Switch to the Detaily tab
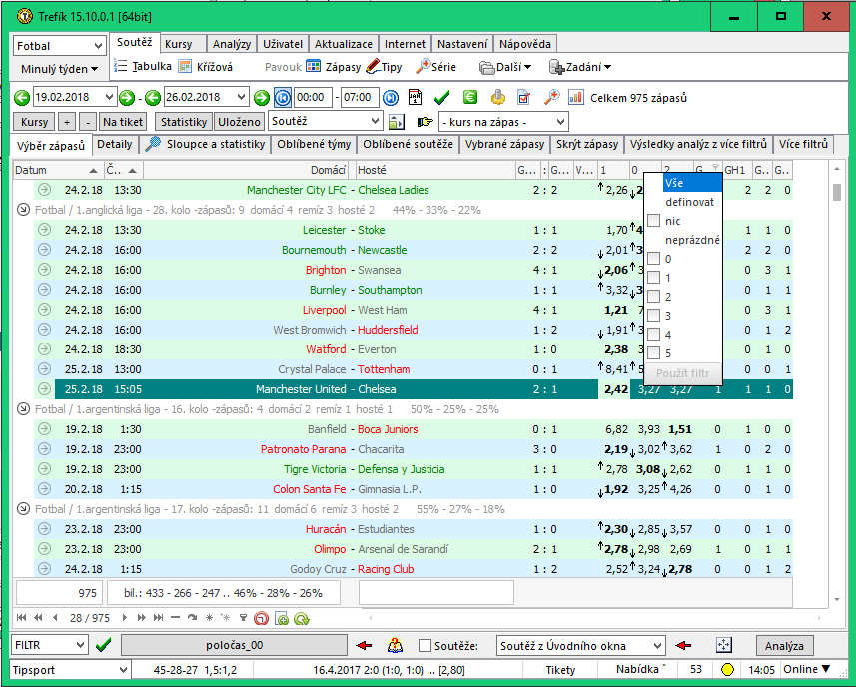Image resolution: width=856 pixels, height=687 pixels. [114, 144]
